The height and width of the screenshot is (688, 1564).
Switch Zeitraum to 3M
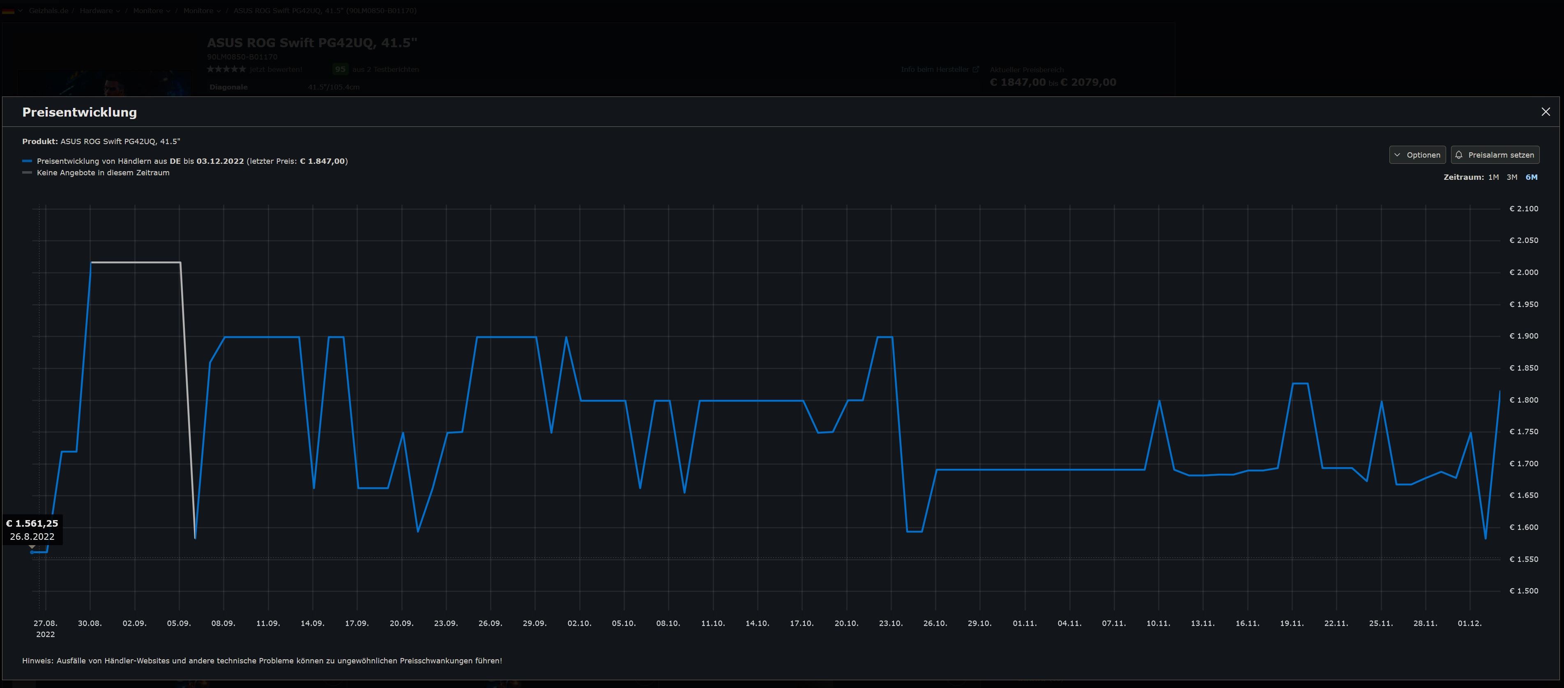click(1512, 177)
